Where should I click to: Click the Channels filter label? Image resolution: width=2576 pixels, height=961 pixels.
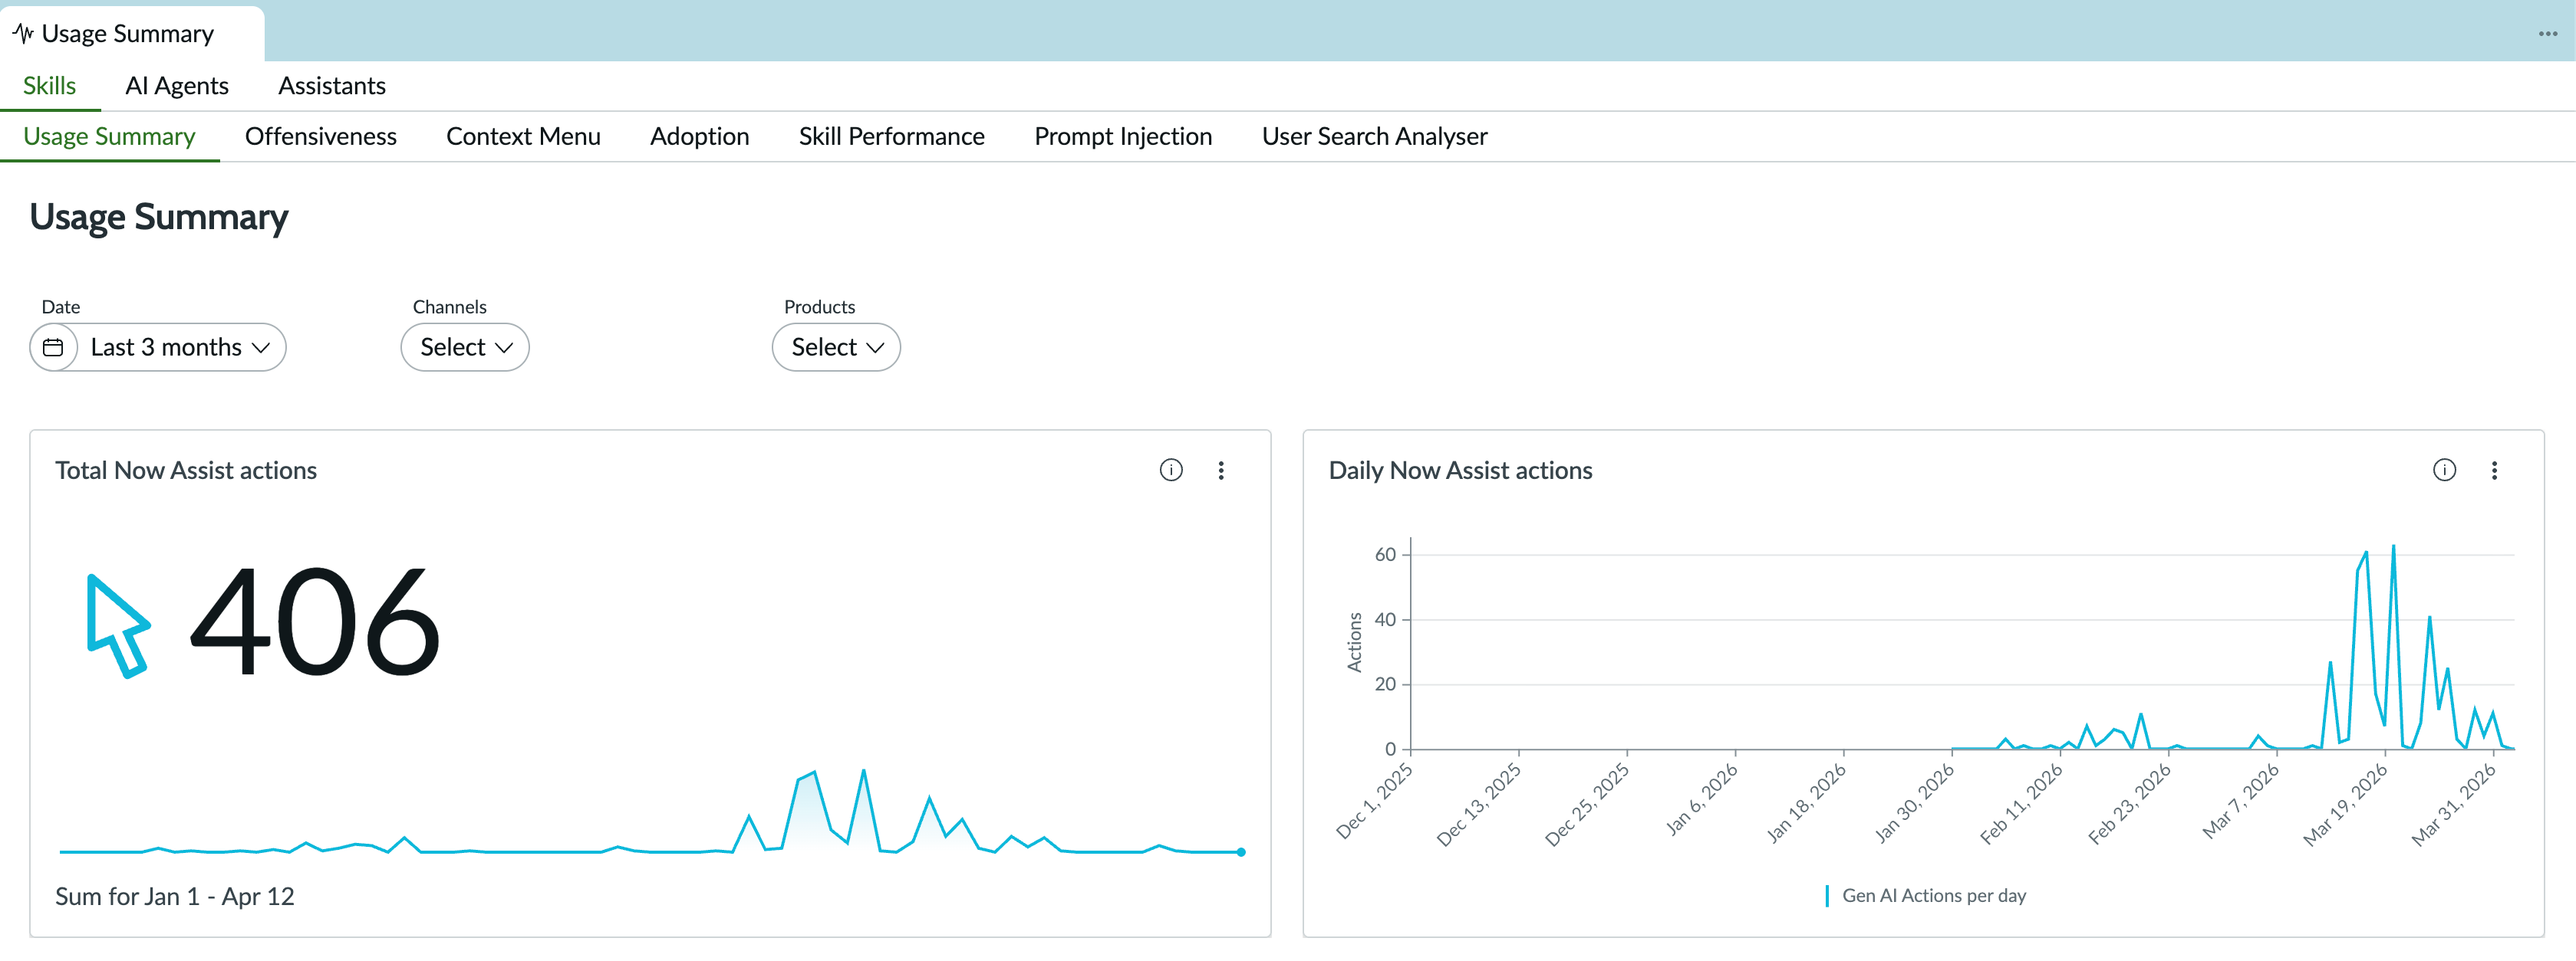coord(450,307)
